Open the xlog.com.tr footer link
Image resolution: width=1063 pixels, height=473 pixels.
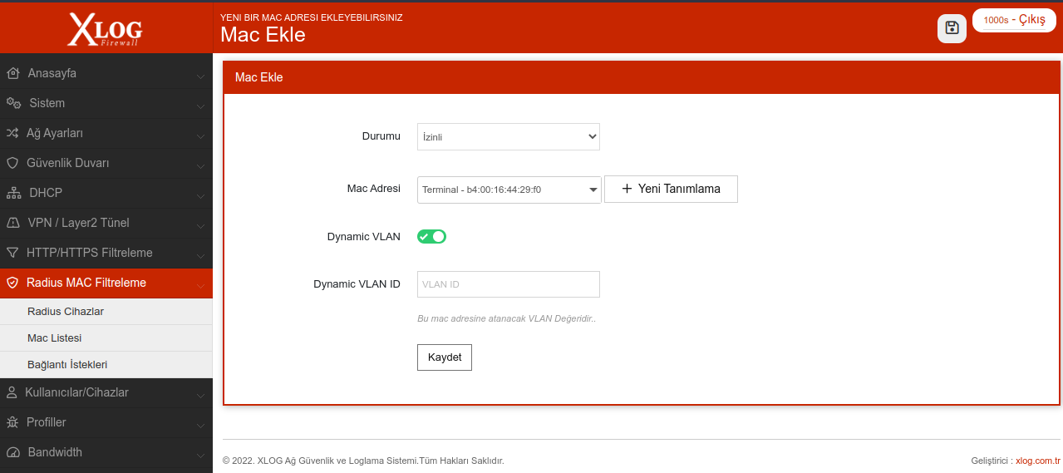[1038, 461]
